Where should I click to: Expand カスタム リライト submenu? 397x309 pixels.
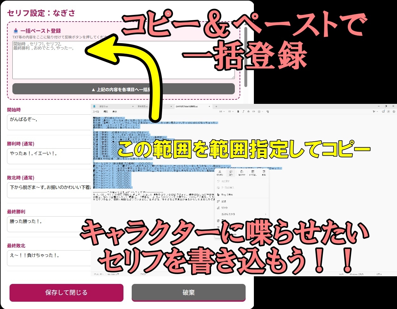[x=242, y=214]
